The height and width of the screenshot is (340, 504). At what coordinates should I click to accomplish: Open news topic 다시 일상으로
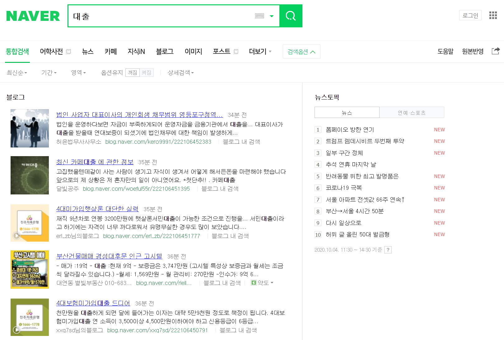click(343, 223)
